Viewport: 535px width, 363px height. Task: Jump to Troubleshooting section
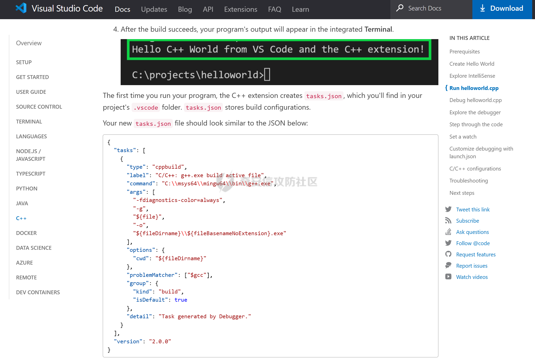[x=469, y=181]
